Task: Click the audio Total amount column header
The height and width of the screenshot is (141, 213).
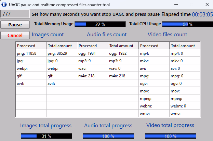Action: point(123,46)
